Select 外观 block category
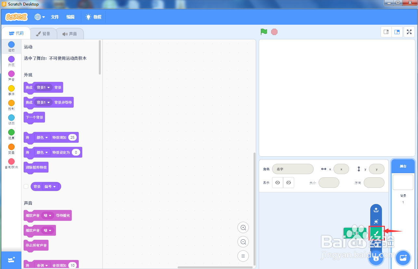This screenshot has width=418, height=269. coord(11,61)
